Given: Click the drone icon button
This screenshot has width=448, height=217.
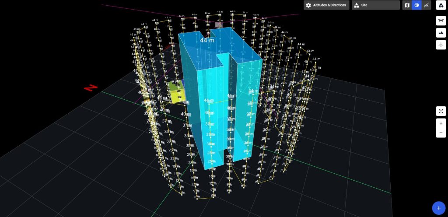Looking at the screenshot, I should pyautogui.click(x=441, y=21).
